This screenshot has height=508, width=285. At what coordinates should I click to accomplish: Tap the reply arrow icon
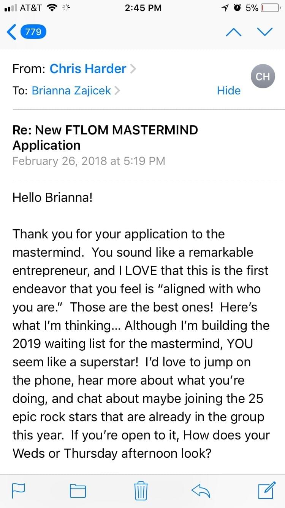[201, 490]
